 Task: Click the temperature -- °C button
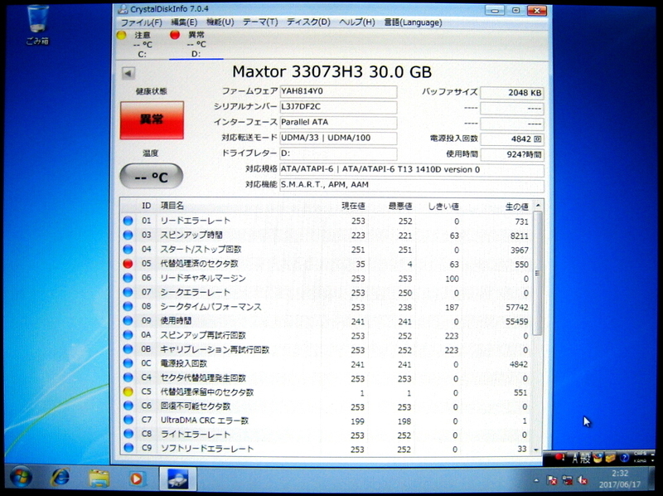click(152, 177)
